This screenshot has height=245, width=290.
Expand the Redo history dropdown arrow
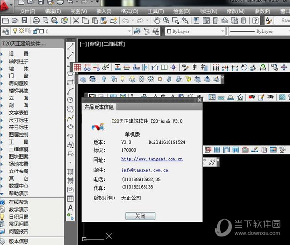click(147, 20)
